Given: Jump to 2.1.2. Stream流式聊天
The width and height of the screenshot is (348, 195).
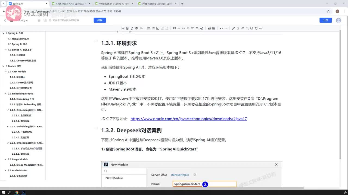Looking at the screenshot, I should (21, 83).
